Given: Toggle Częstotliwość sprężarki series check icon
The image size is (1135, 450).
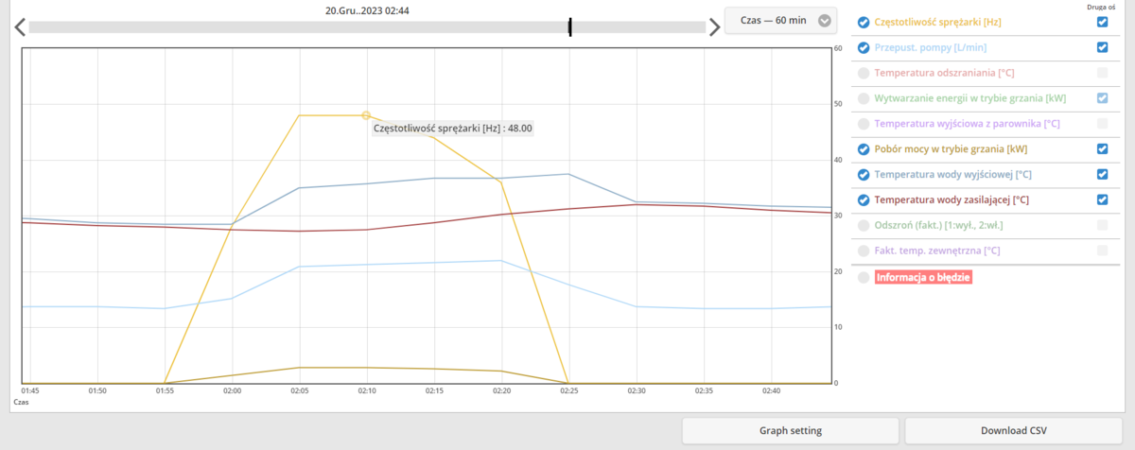Looking at the screenshot, I should pyautogui.click(x=863, y=22).
